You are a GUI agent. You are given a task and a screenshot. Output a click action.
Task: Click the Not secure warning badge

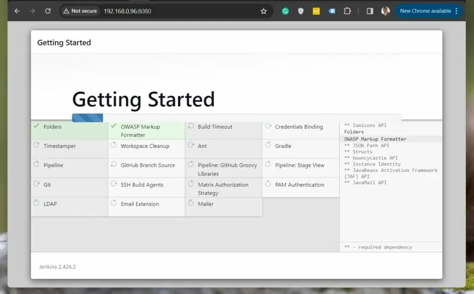pyautogui.click(x=80, y=11)
